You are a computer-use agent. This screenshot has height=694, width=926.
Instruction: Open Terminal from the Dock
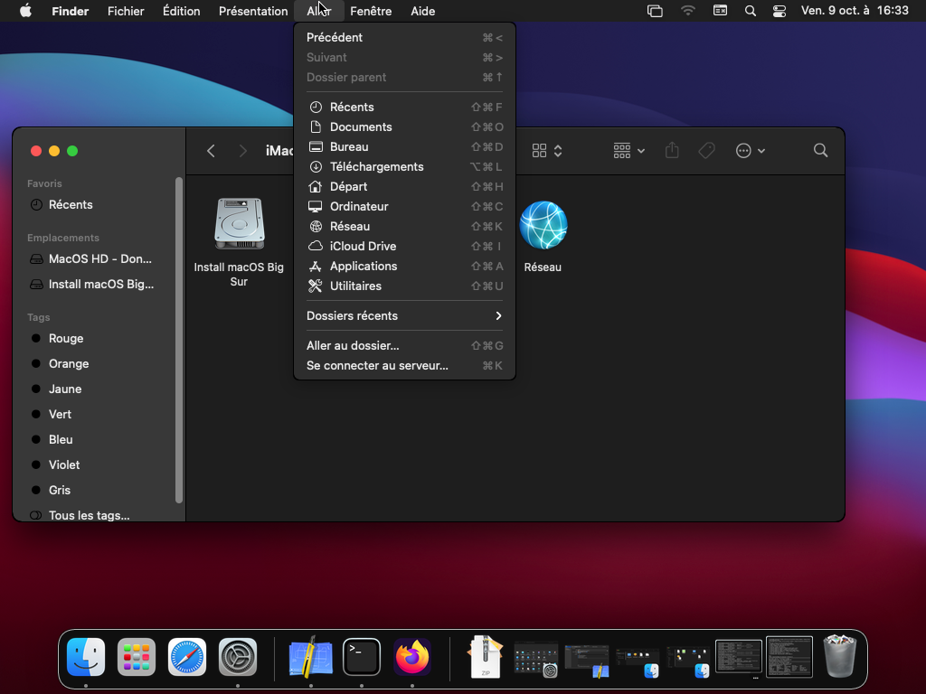click(362, 657)
